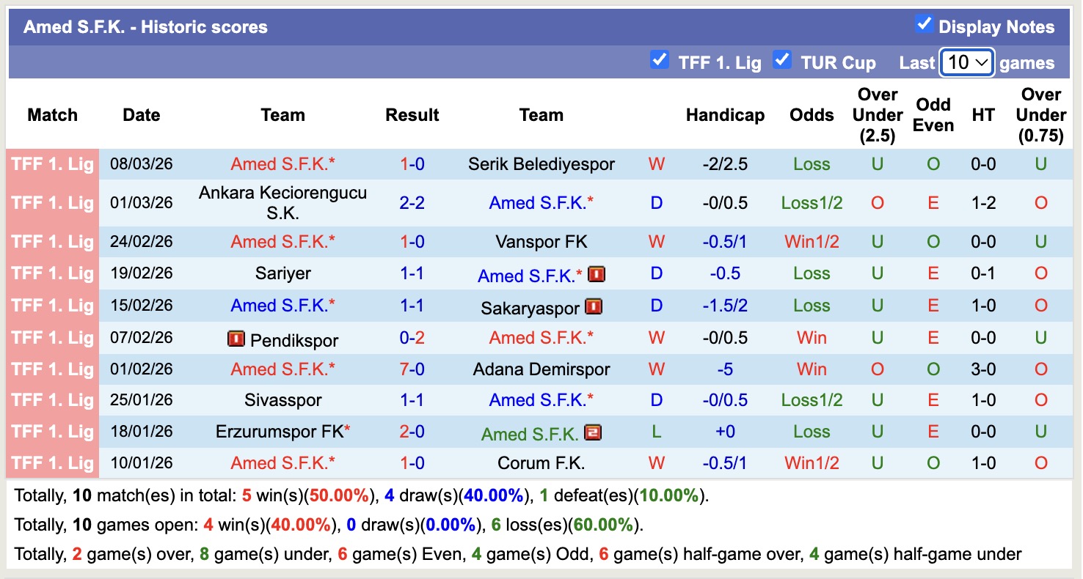
Task: Click the two-red-cards icon next to green Amed S.F.K.
Action: pyautogui.click(x=591, y=432)
